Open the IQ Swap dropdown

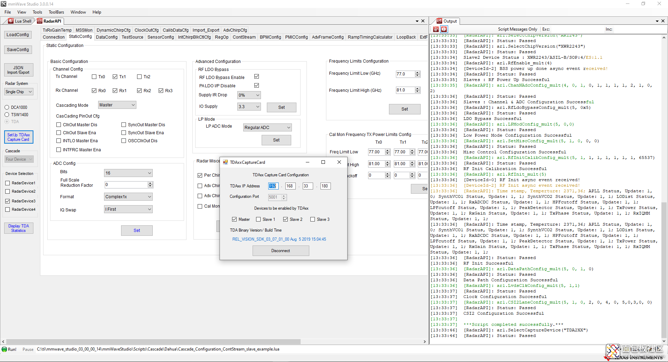(x=128, y=209)
